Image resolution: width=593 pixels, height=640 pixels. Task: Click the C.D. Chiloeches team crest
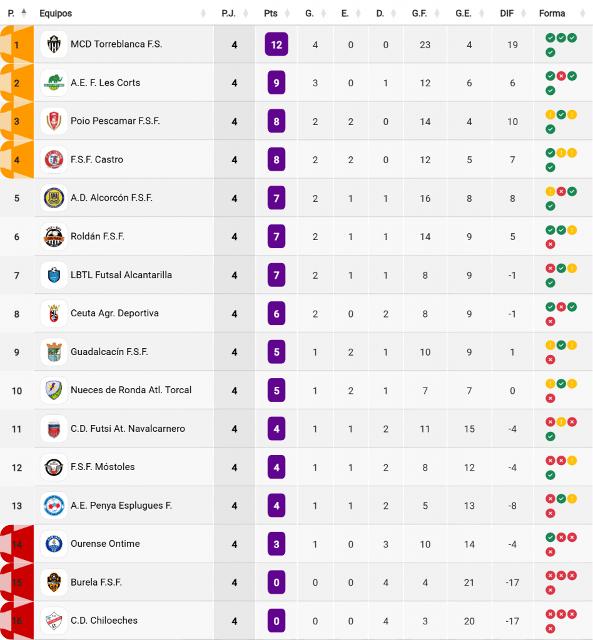(x=54, y=621)
